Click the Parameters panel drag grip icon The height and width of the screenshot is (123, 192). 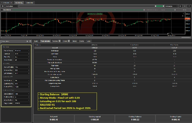1,41
